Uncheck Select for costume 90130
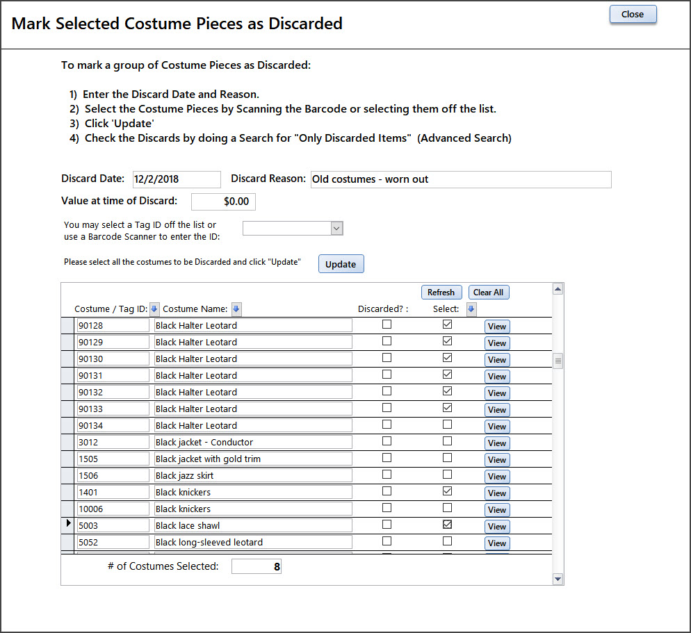The width and height of the screenshot is (691, 633). 447,358
